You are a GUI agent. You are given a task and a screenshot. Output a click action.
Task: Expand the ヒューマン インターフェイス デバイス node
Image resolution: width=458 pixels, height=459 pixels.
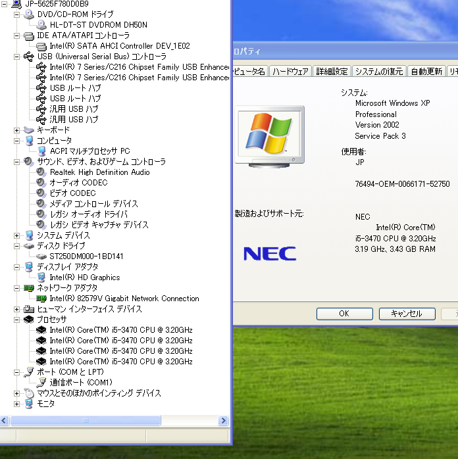click(x=16, y=310)
